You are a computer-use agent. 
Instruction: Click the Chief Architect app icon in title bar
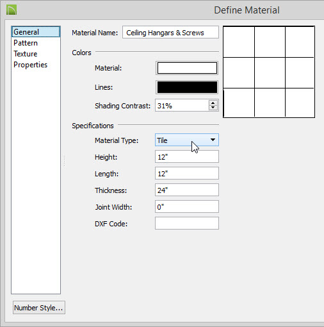(x=12, y=10)
